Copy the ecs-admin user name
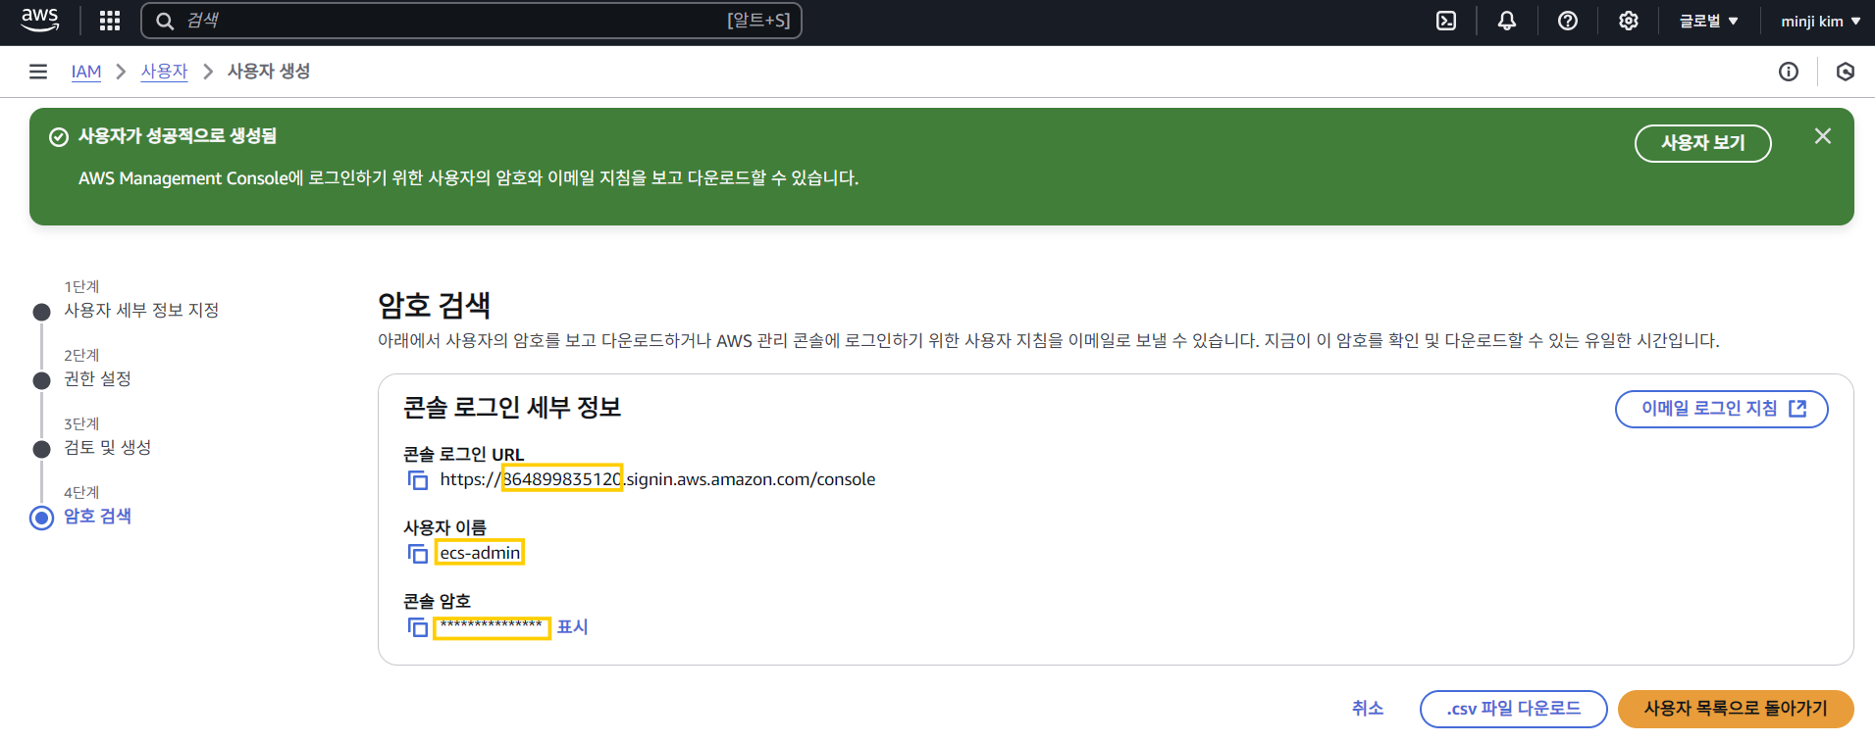 418,554
